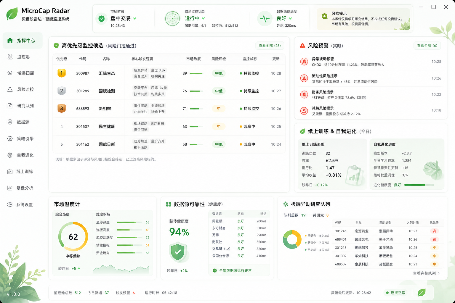Image resolution: width=455 pixels, height=303 pixels.
Task: Click the queue status donut chart
Action: click(x=292, y=239)
